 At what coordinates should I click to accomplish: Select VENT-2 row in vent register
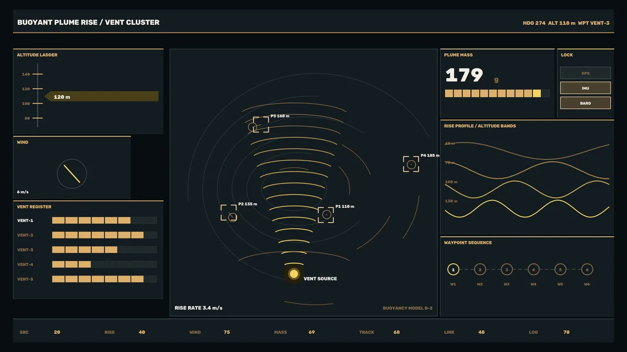pos(87,235)
